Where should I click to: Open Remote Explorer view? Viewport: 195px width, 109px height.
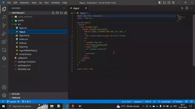pos(4,50)
